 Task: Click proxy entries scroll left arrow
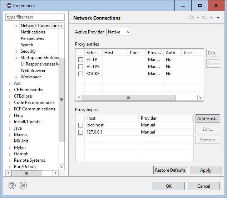pos(79,98)
